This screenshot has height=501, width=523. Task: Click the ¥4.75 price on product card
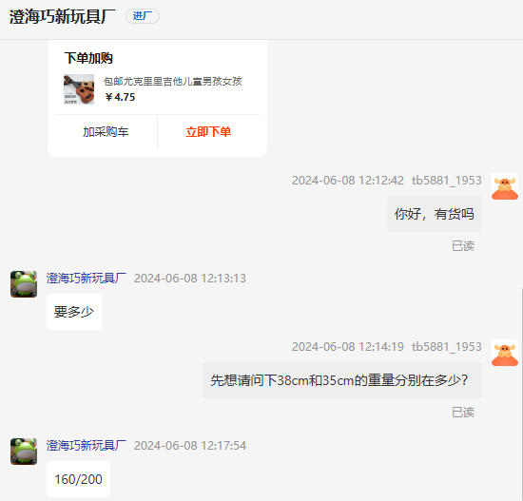(x=120, y=97)
